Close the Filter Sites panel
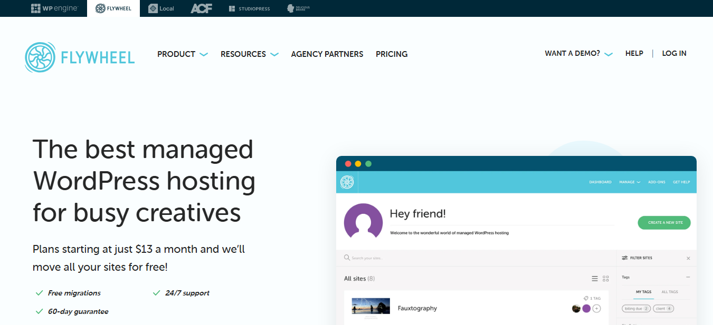This screenshot has height=325, width=713. point(688,258)
